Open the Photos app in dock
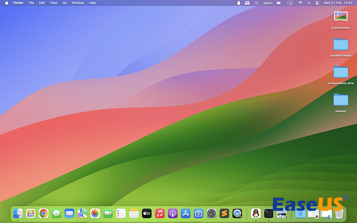 click(95, 213)
